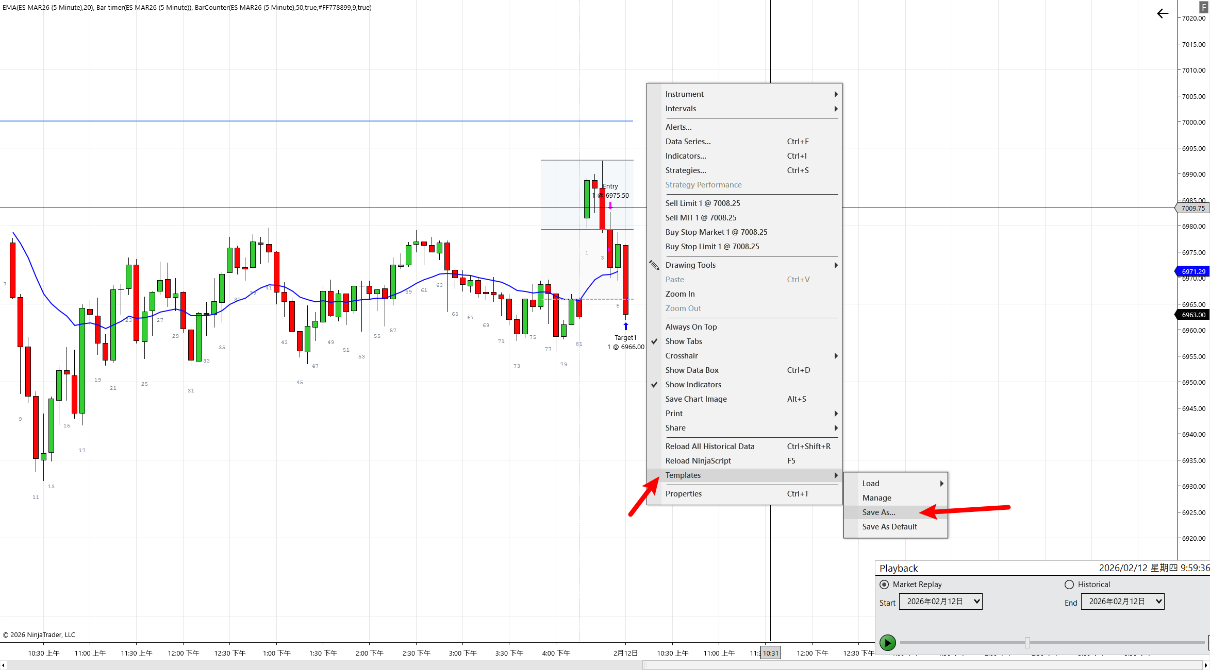Toggle the Show Tabs checked menu item
Image resolution: width=1210 pixels, height=670 pixels.
pos(684,341)
